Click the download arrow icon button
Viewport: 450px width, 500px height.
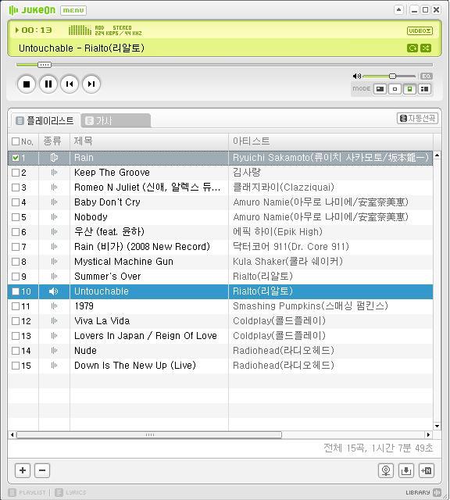click(x=406, y=470)
